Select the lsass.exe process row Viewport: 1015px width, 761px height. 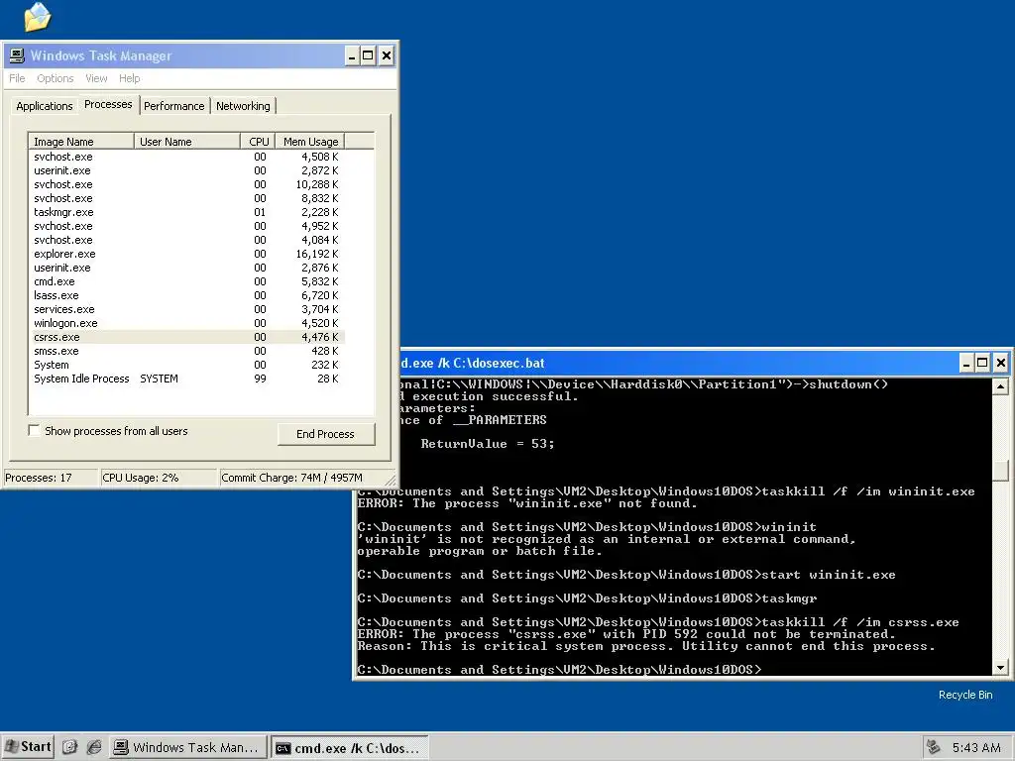tap(187, 295)
